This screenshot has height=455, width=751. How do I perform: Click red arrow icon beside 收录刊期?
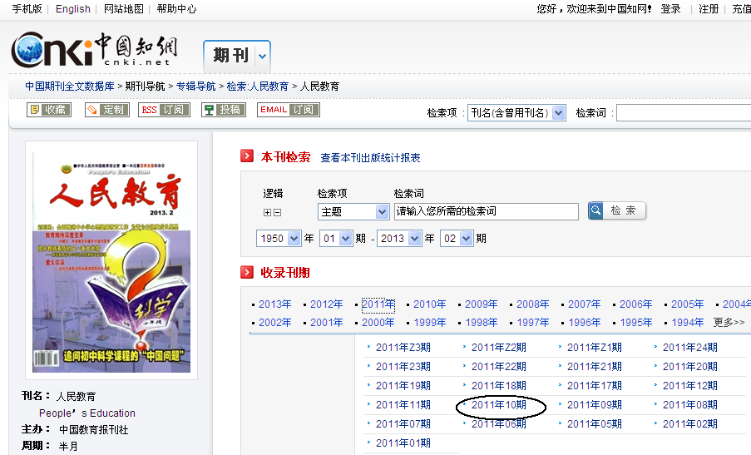pyautogui.click(x=247, y=272)
